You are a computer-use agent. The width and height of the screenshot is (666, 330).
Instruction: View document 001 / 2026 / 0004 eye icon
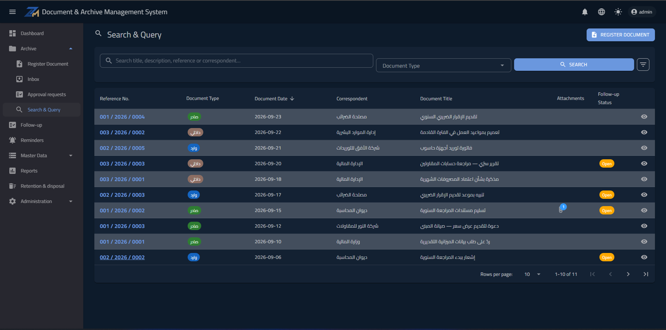644,117
